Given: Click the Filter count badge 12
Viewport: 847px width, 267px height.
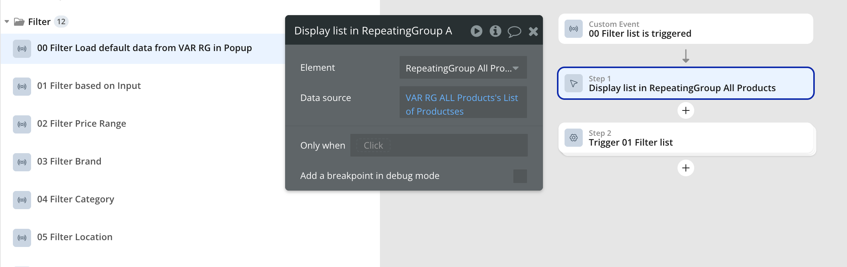Looking at the screenshot, I should pyautogui.click(x=61, y=22).
